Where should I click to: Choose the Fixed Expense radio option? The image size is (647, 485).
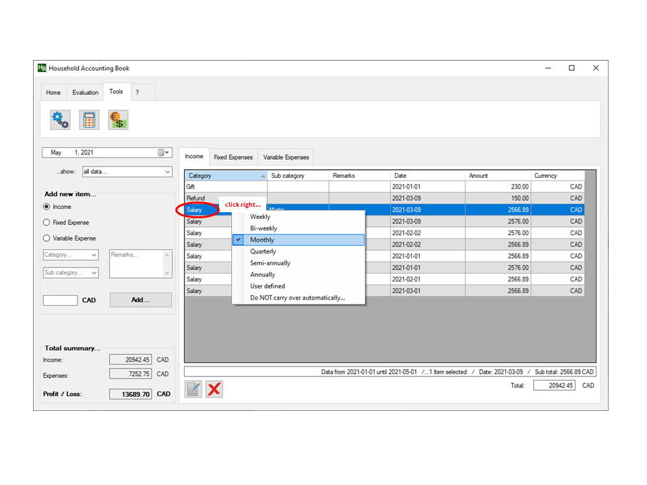[x=47, y=222]
